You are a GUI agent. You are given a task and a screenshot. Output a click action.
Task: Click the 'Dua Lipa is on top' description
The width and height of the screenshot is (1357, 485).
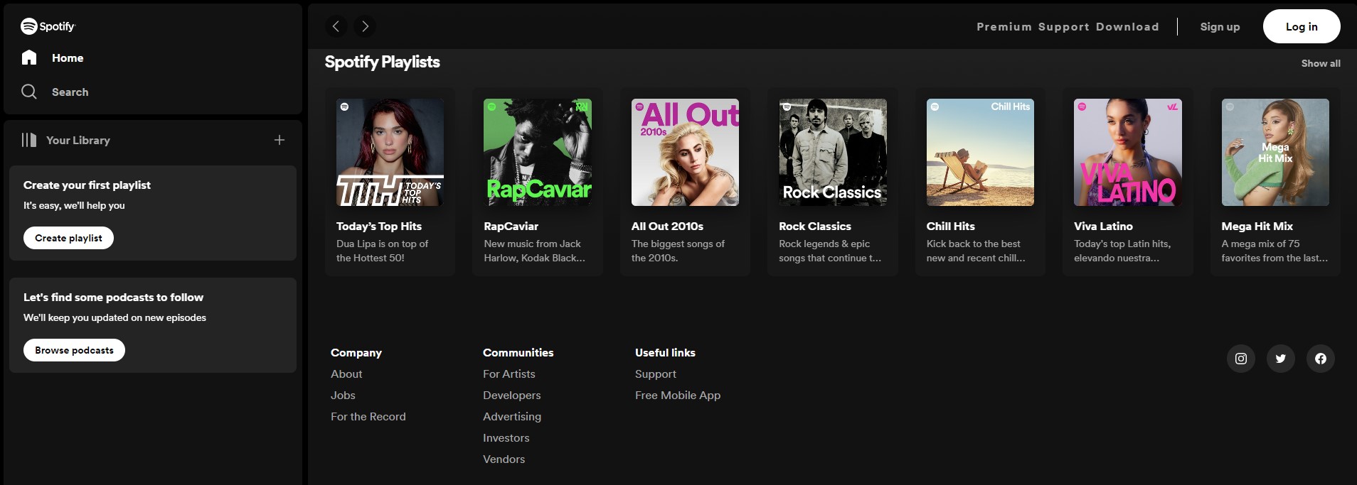point(383,251)
